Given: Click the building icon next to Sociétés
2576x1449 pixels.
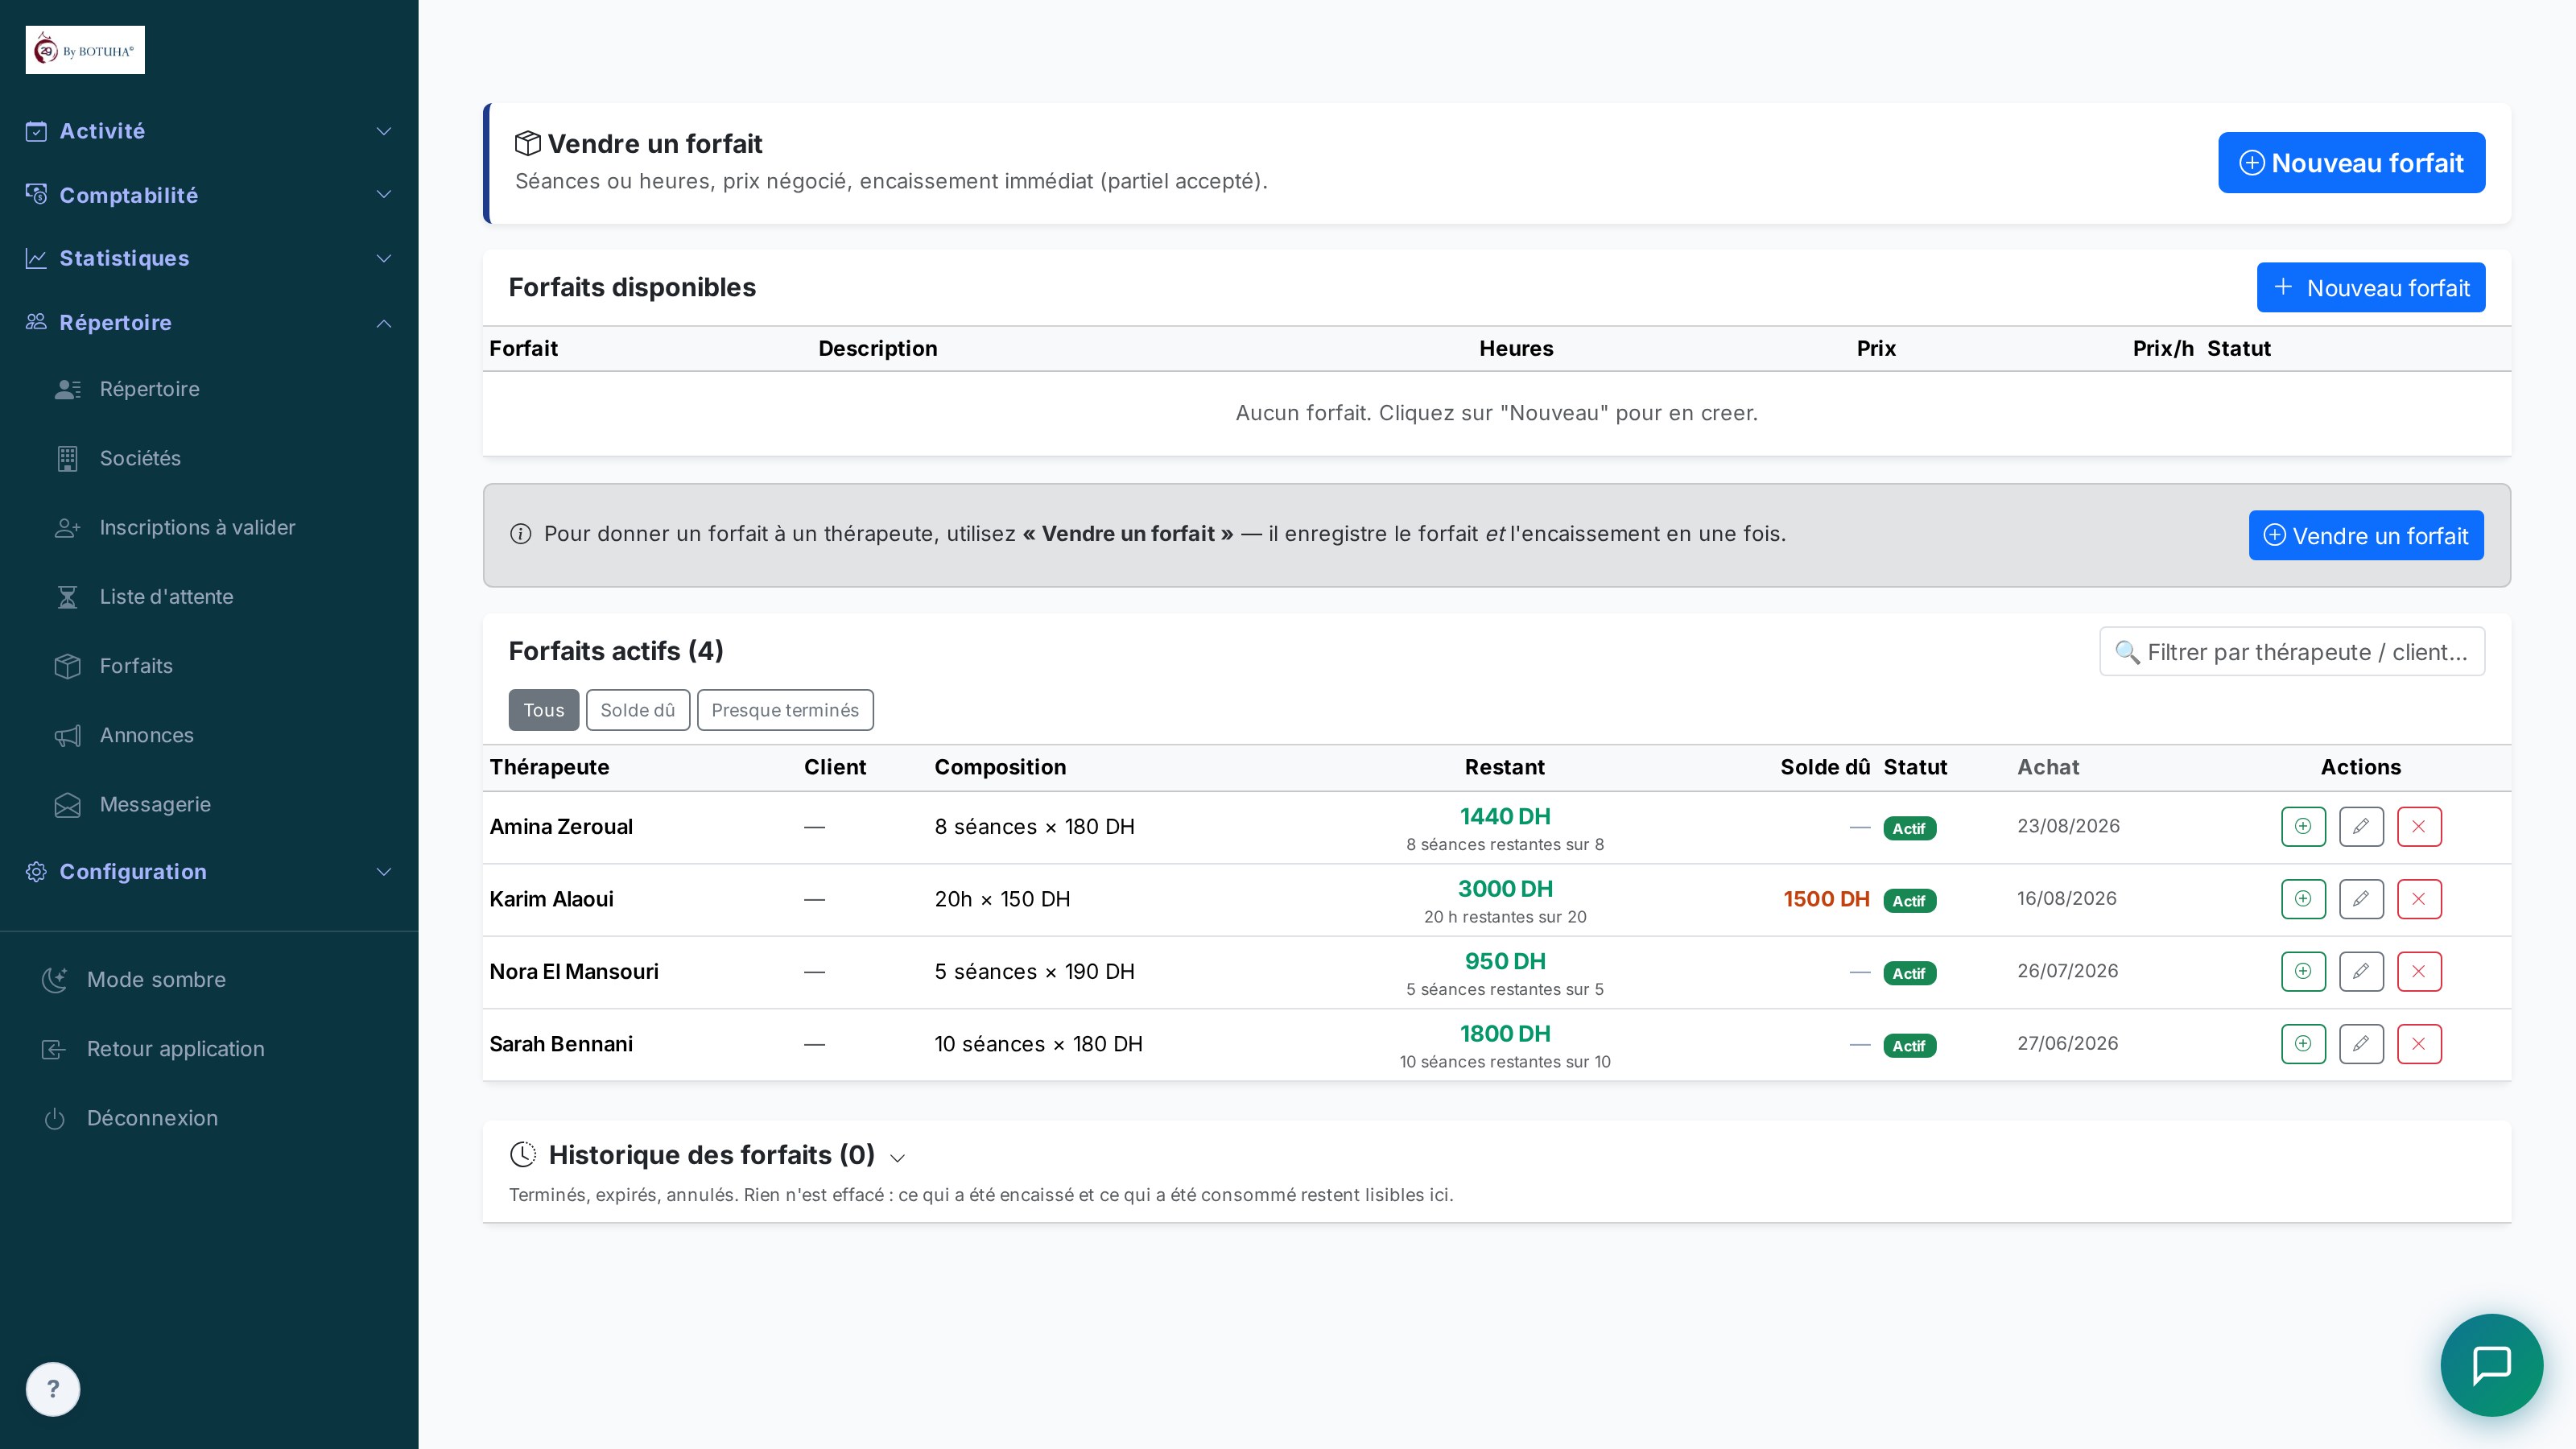Looking at the screenshot, I should (x=67, y=458).
